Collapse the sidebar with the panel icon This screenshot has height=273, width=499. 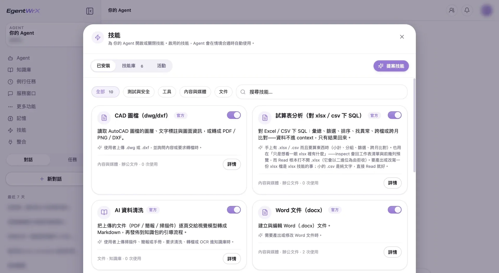[x=90, y=11]
